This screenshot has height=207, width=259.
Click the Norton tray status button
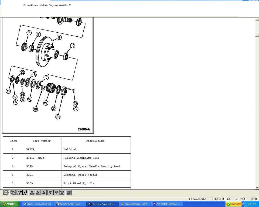tap(233, 204)
